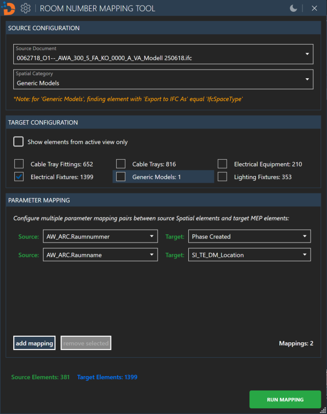
Task: Click the 'add mapping' button
Action: click(34, 343)
